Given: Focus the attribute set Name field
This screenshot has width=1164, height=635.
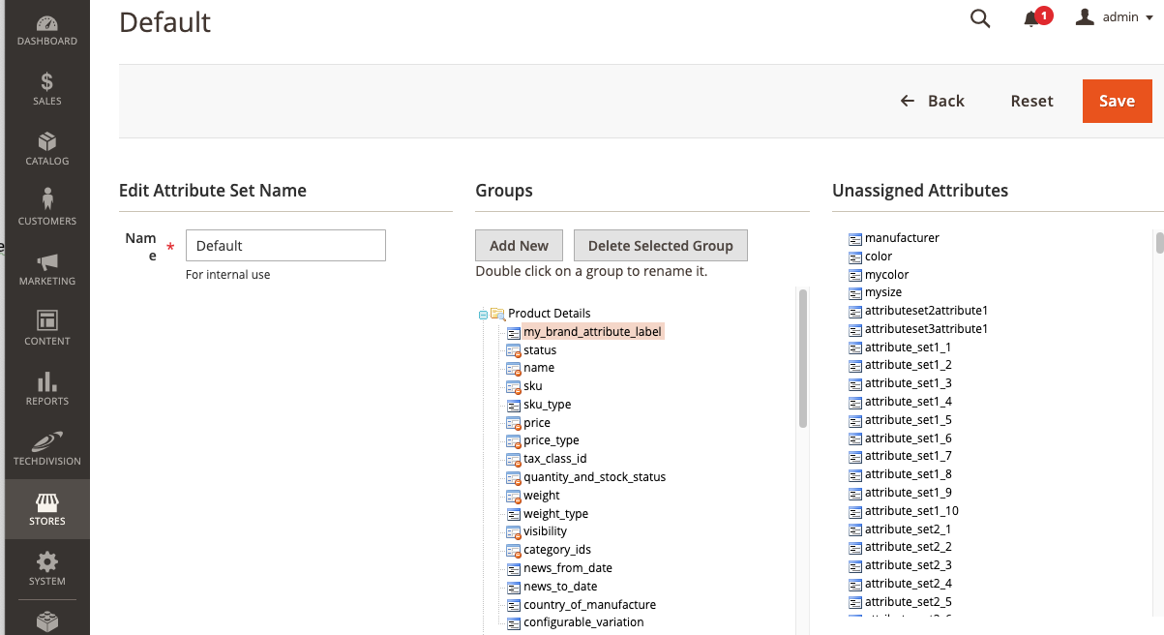Looking at the screenshot, I should pyautogui.click(x=285, y=245).
